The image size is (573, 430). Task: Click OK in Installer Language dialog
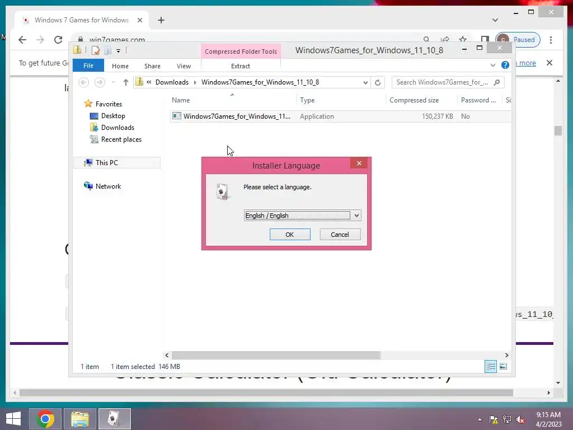[290, 235]
